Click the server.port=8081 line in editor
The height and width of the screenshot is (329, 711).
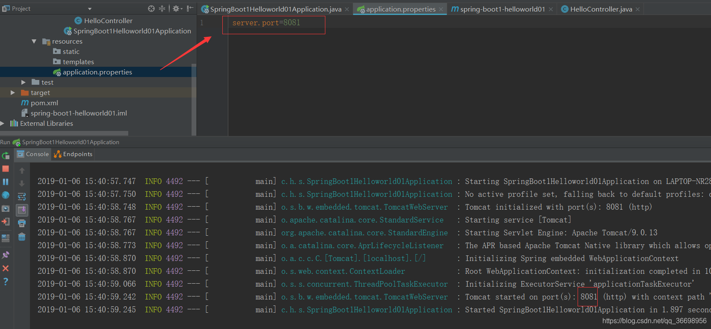click(x=266, y=23)
